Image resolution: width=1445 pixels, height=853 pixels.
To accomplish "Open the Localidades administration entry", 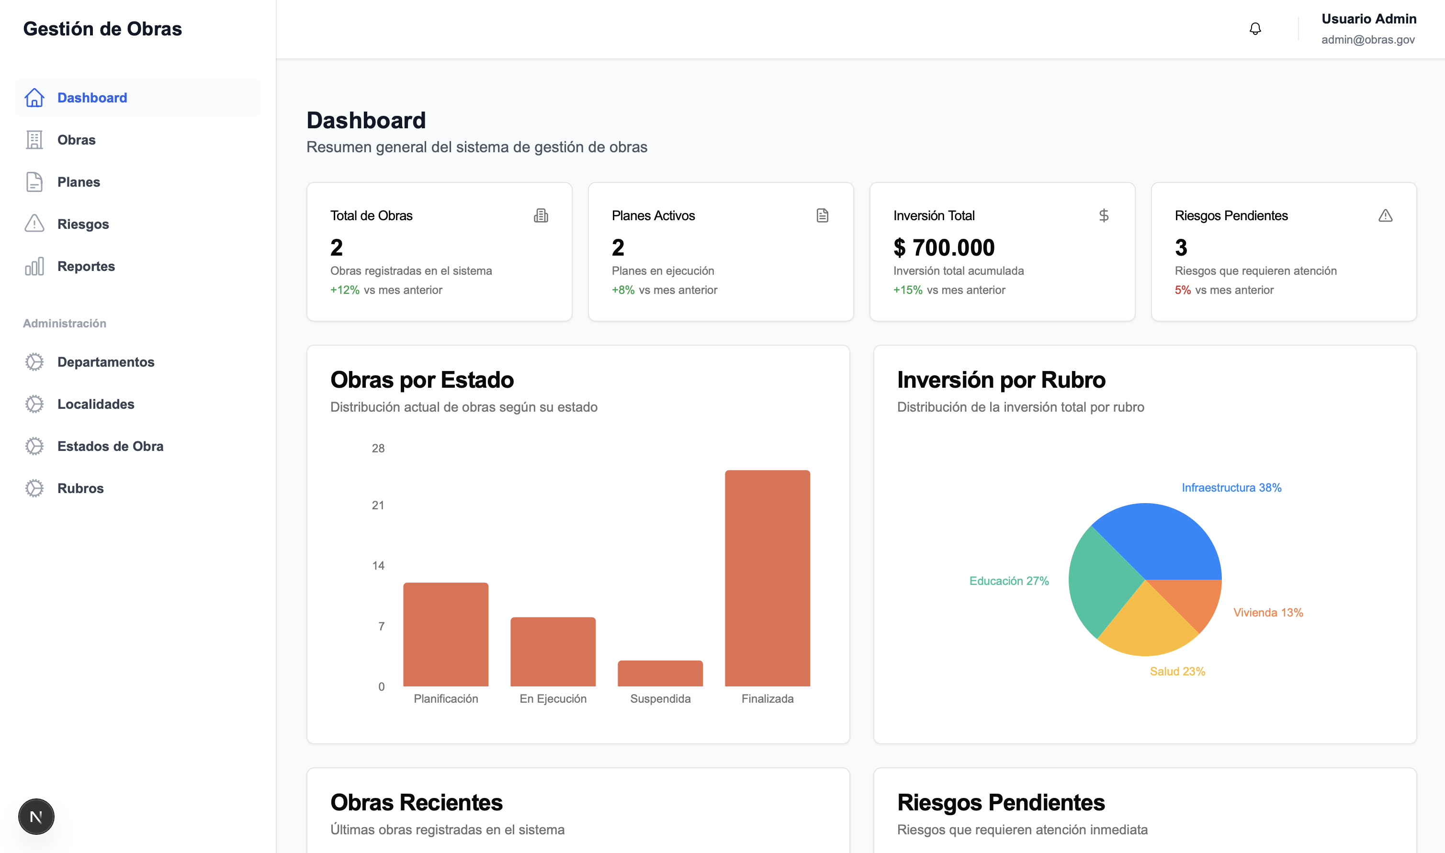I will [95, 404].
